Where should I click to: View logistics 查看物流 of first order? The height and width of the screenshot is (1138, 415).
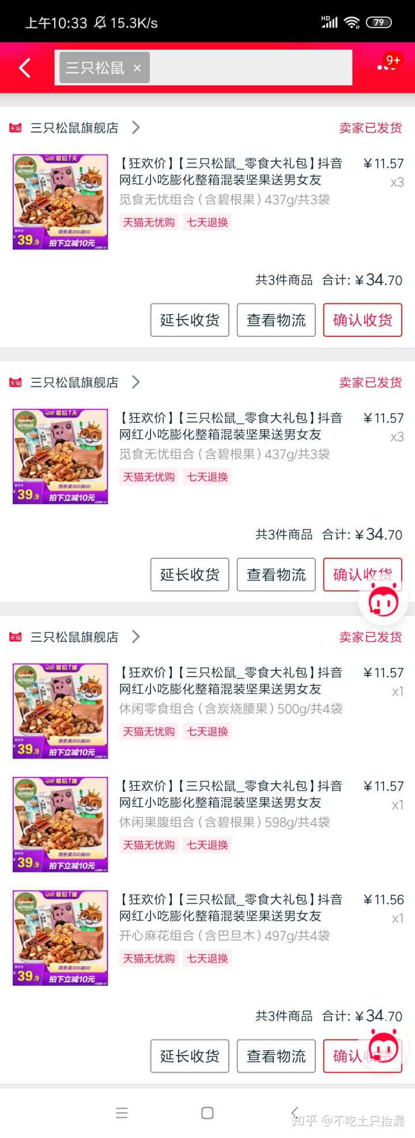(x=276, y=320)
